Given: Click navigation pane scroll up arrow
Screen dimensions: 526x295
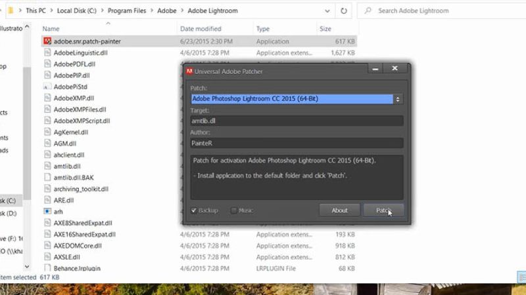Looking at the screenshot, I should 27,26.
